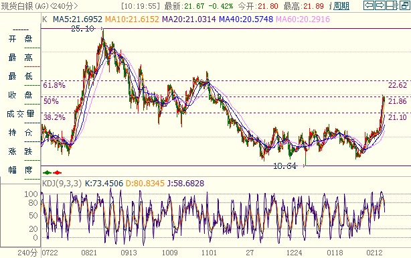
Task: Click the 61.8% Fibonacci level label
Action: 54,85
